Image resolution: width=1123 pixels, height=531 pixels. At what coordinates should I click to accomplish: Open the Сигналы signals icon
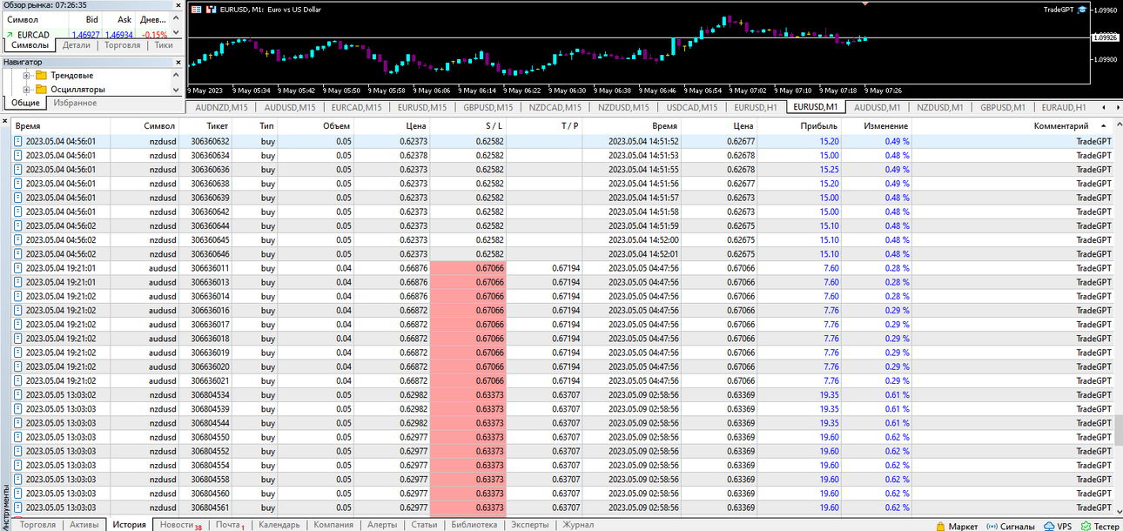coord(993,526)
